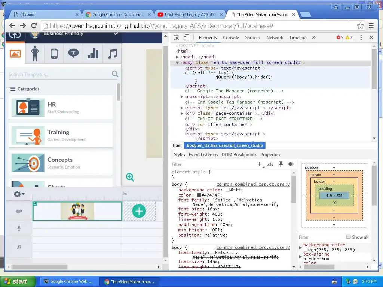Click the Styles animations diamond icon
The height and width of the screenshot is (287, 383).
coord(291,164)
